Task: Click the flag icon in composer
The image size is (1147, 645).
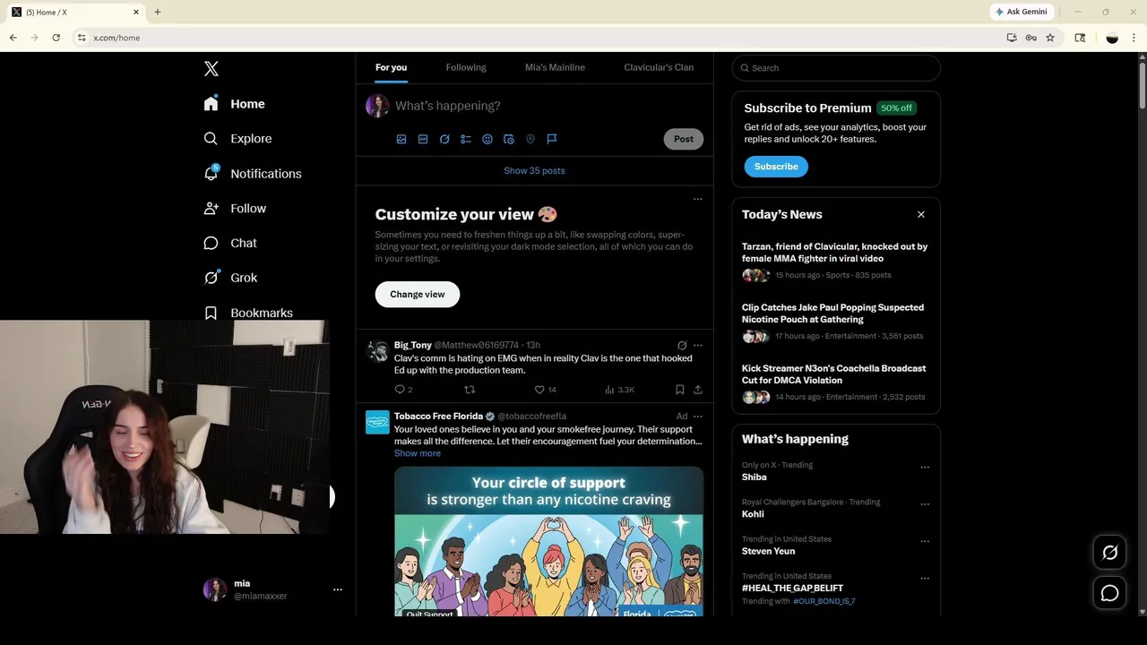Action: (552, 139)
